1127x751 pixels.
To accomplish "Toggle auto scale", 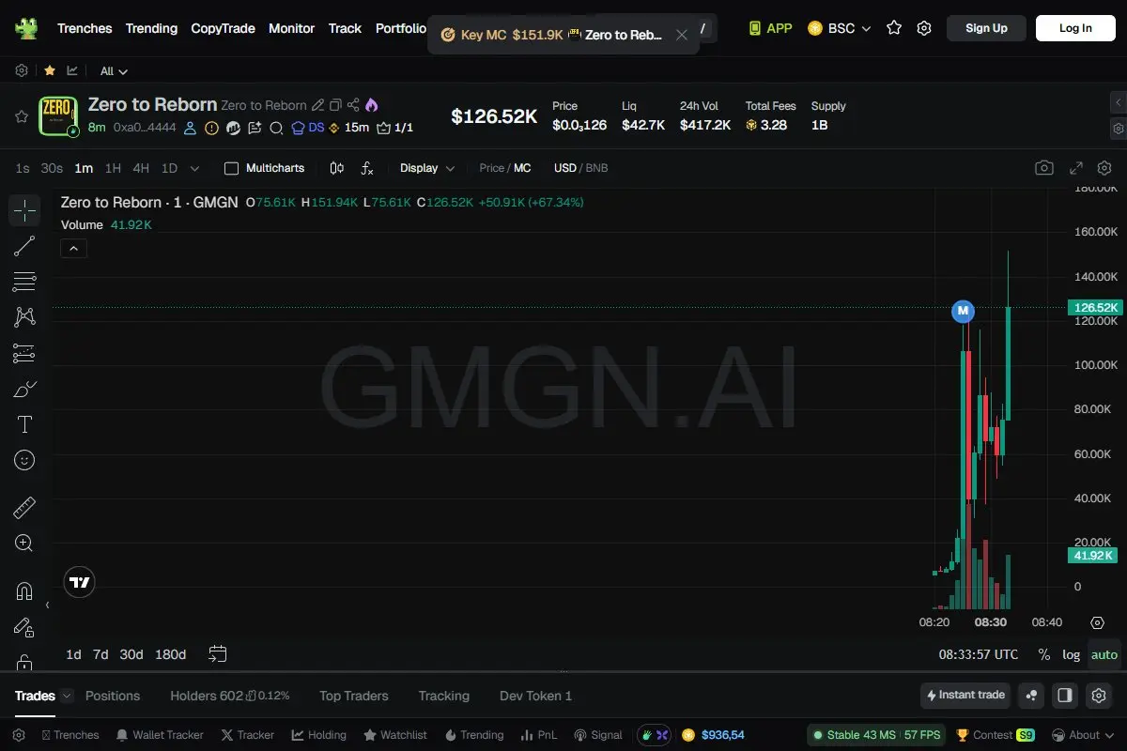I will (x=1104, y=654).
